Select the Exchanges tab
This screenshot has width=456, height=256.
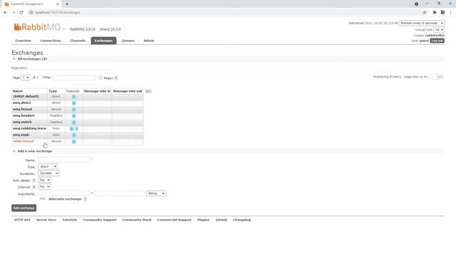coord(103,41)
